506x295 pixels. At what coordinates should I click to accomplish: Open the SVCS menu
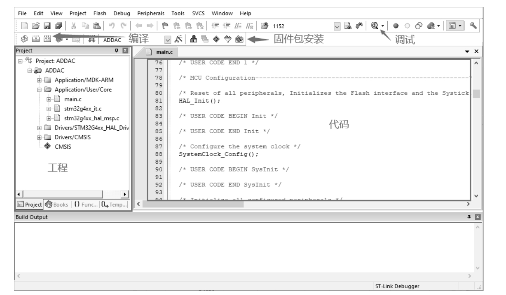click(199, 13)
